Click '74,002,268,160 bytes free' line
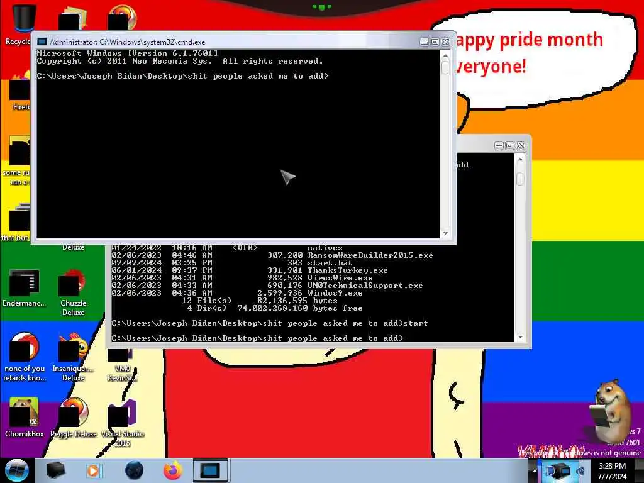 tap(300, 308)
